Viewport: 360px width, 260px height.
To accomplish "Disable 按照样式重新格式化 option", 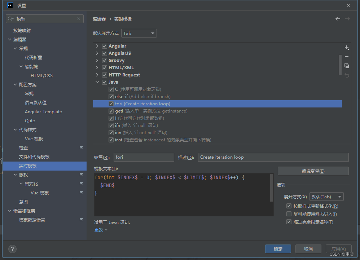I will [x=289, y=206].
